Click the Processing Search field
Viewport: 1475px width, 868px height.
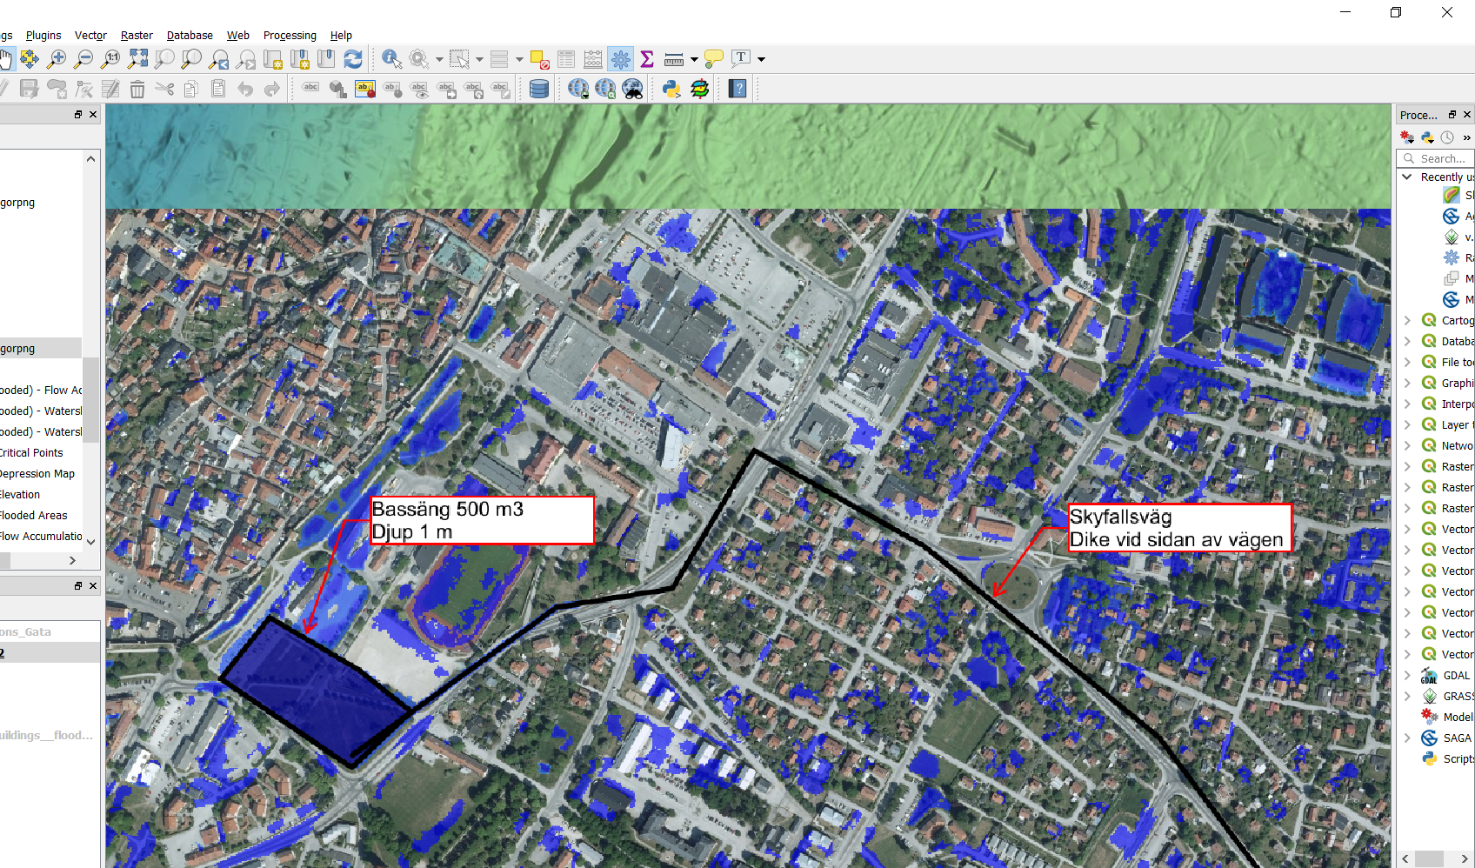tap(1437, 158)
